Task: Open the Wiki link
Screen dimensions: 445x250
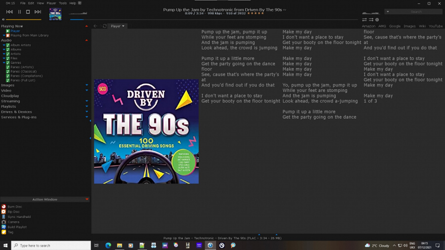Action: pos(422,26)
